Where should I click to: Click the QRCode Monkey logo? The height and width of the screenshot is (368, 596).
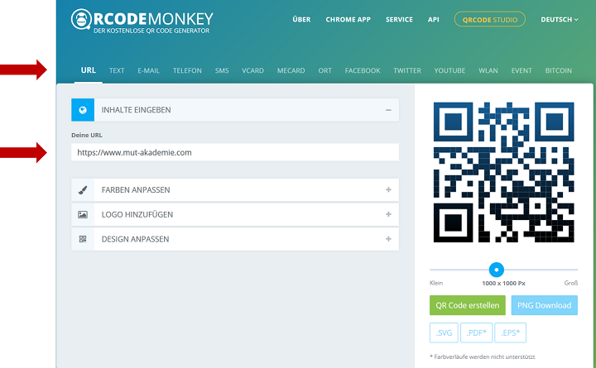click(x=142, y=22)
